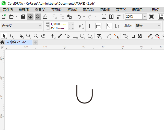Screen dimensions: 164x130
Task: Toggle the current page layout button
Action: click(117, 26)
